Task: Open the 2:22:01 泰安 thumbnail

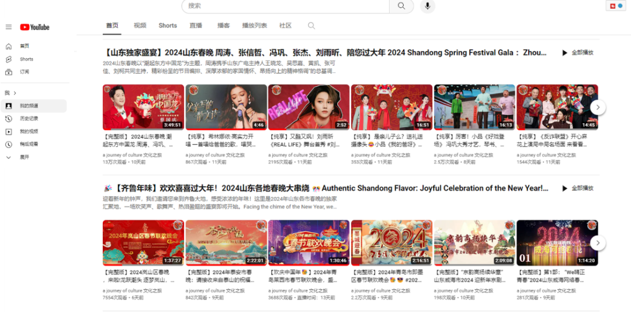Action: click(x=226, y=243)
